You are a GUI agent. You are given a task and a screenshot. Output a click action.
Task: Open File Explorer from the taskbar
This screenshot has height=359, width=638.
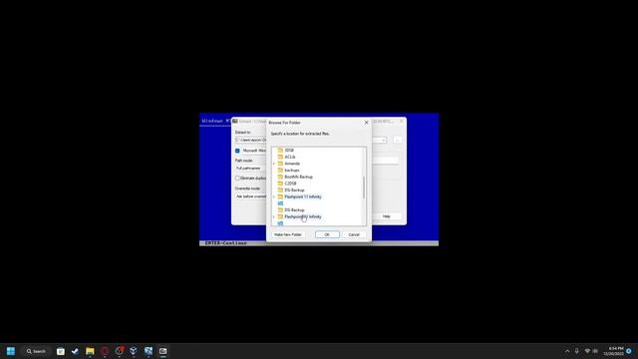click(90, 351)
